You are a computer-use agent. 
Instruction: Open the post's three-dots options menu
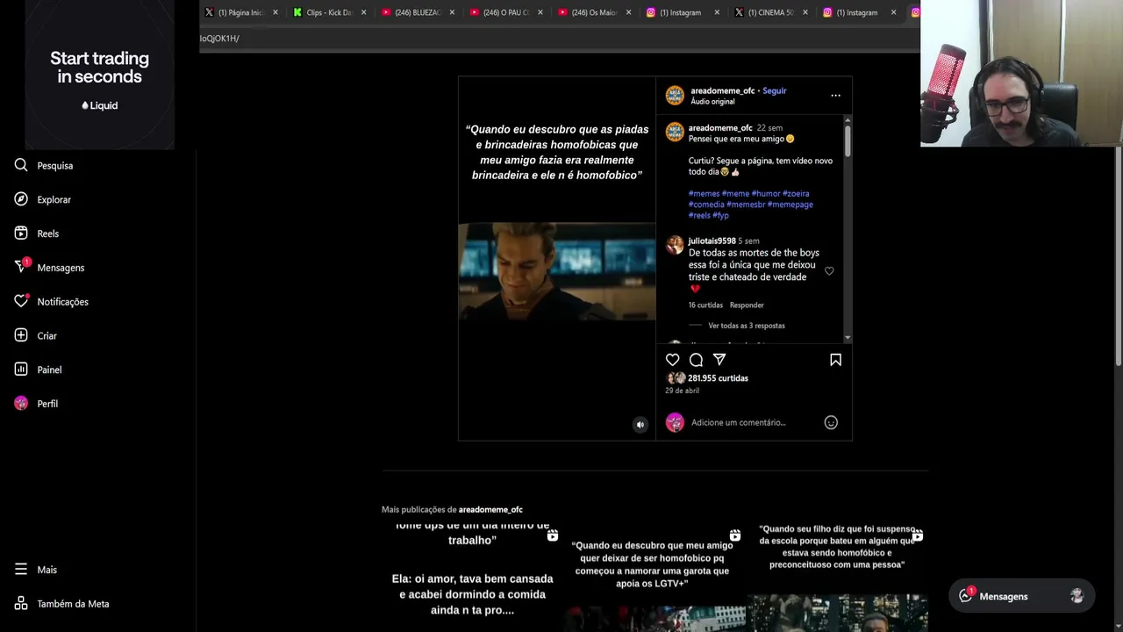[x=835, y=96]
